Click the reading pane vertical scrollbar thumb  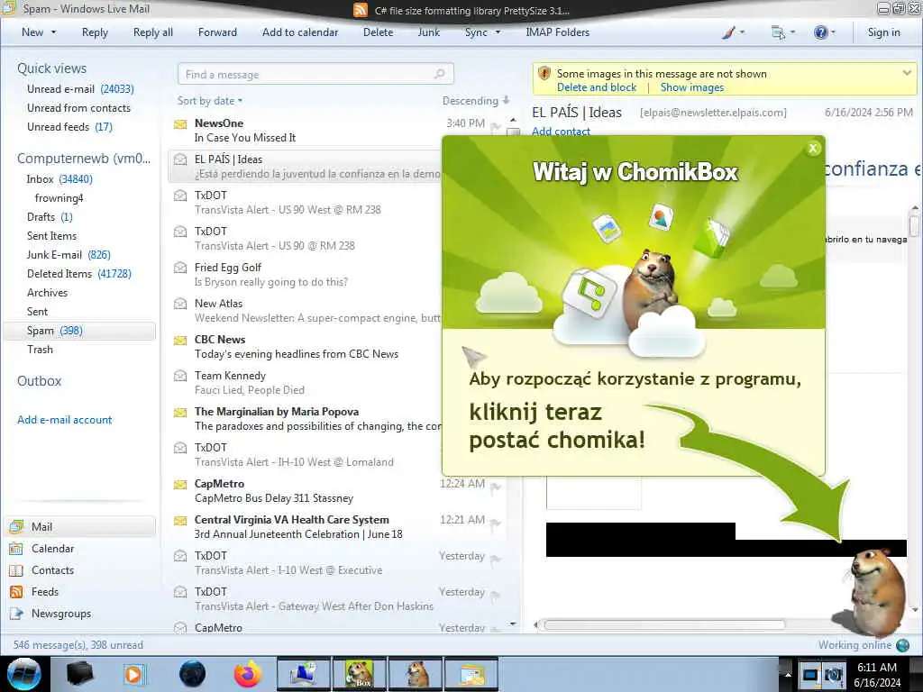click(914, 225)
